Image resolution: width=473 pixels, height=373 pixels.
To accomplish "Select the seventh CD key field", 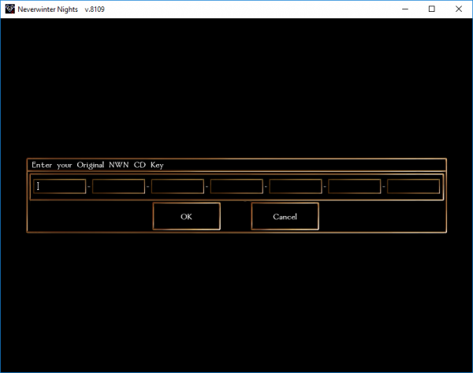I will pos(413,186).
